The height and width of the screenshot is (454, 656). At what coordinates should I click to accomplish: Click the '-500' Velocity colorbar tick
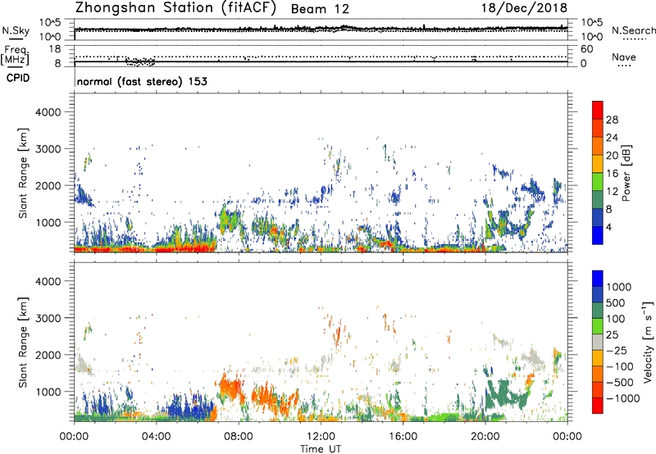pos(620,382)
